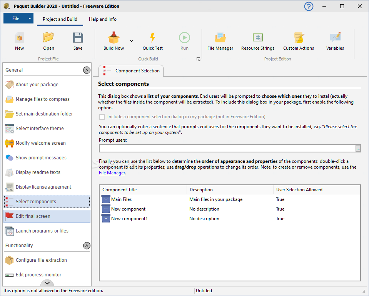Screen dimensions: 369x296
Task: Collapse the Functionality section
Action: click(87, 246)
